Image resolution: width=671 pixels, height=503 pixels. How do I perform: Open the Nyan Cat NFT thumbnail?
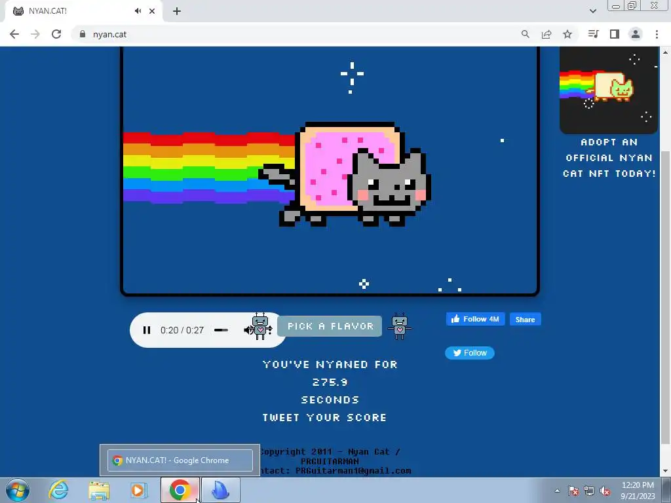click(609, 90)
